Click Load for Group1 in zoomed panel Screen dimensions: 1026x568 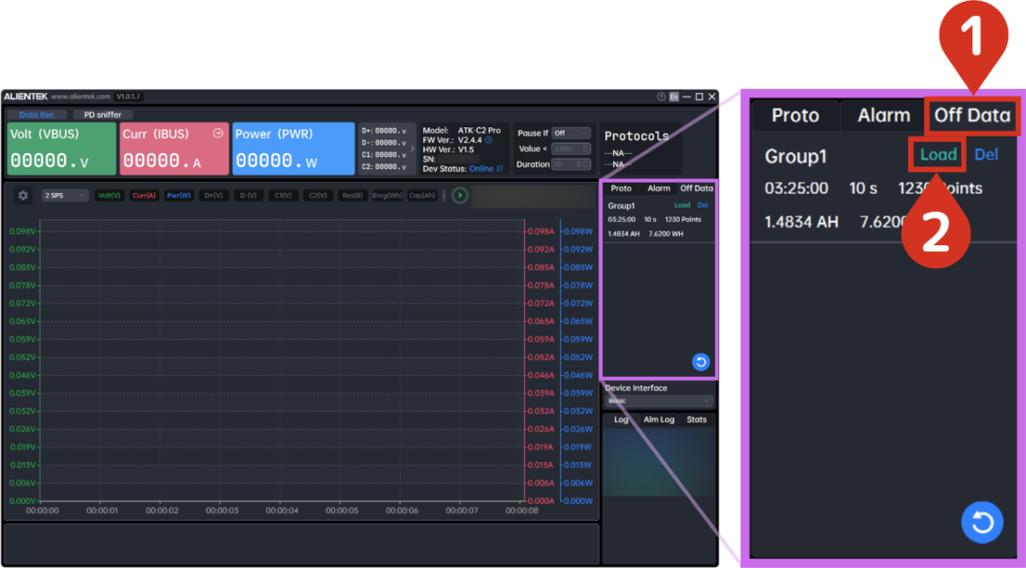coord(938,155)
